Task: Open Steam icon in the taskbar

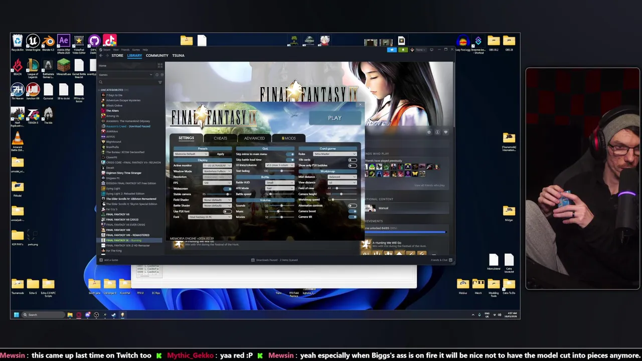Action: point(113,315)
